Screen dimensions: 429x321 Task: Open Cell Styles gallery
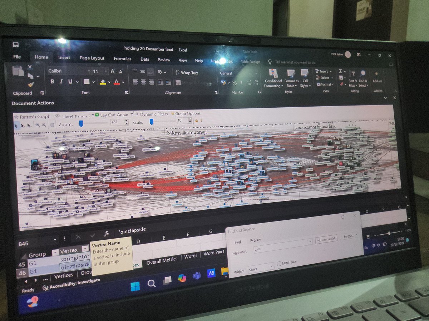click(305, 78)
